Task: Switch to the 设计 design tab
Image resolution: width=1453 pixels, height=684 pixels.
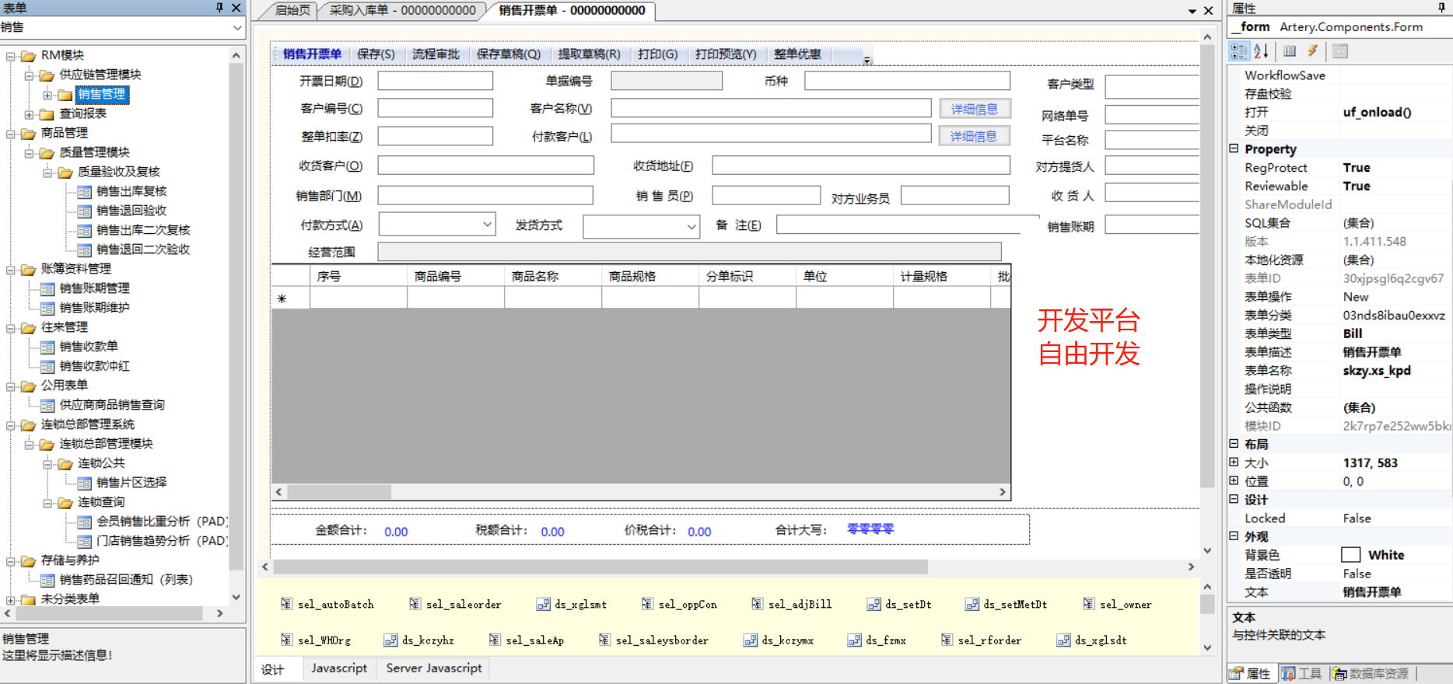Action: [273, 669]
